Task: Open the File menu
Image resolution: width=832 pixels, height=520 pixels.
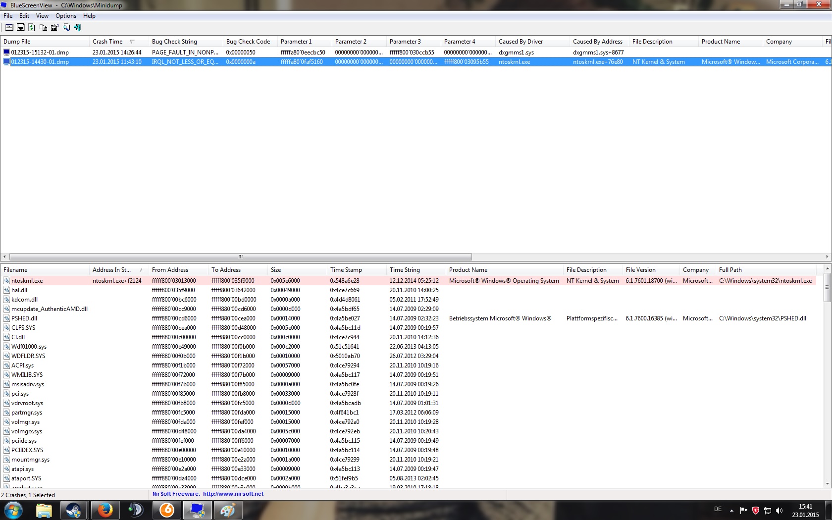Action: (x=8, y=16)
